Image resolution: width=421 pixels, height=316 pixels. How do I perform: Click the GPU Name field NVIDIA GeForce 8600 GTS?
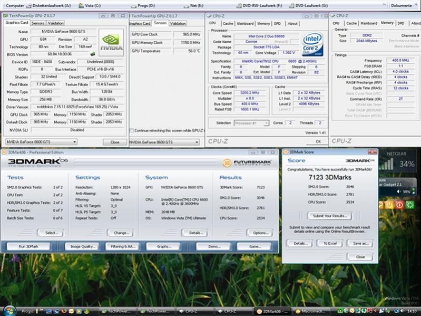point(63,32)
